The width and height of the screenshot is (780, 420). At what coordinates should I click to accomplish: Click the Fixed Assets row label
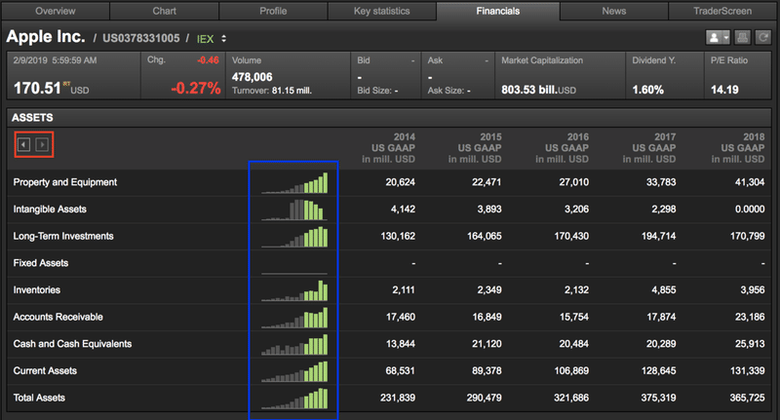coord(41,263)
